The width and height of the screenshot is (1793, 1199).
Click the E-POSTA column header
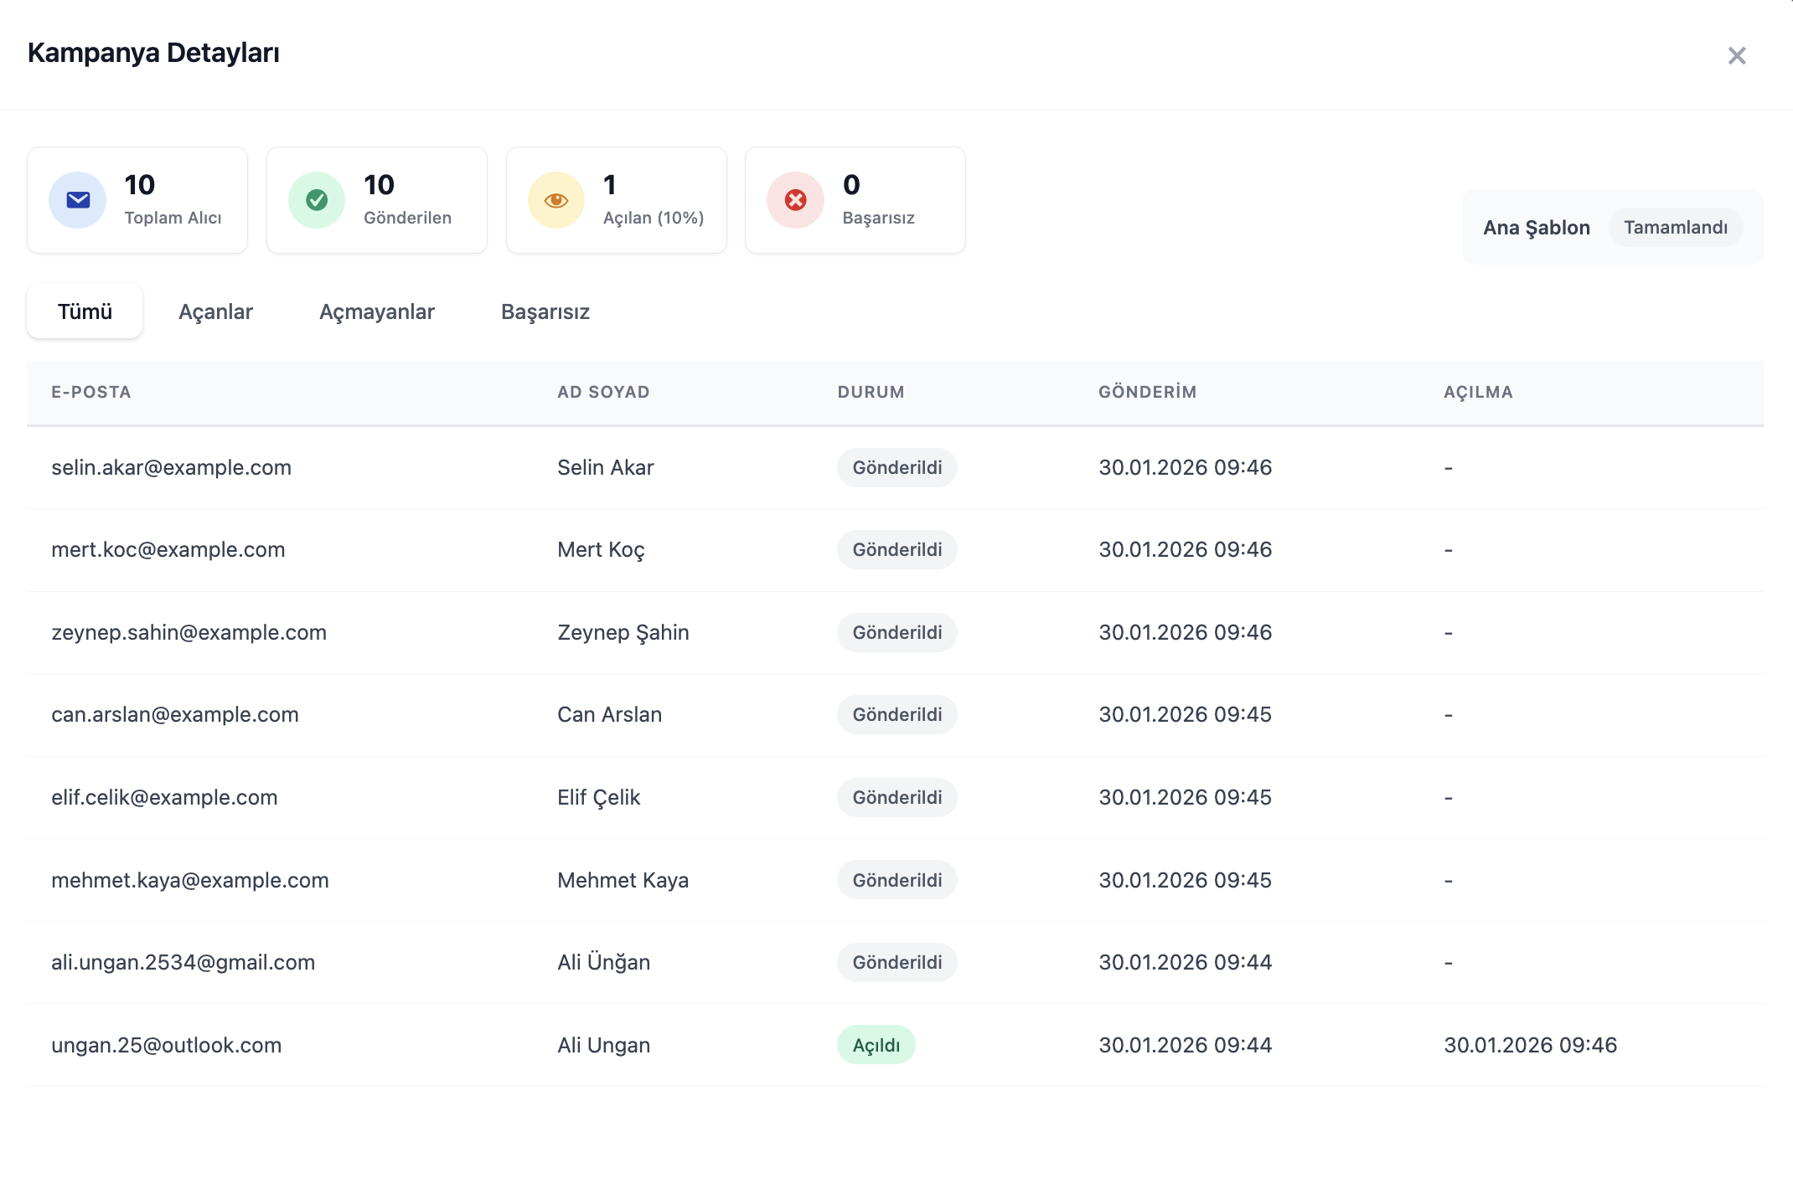[91, 392]
